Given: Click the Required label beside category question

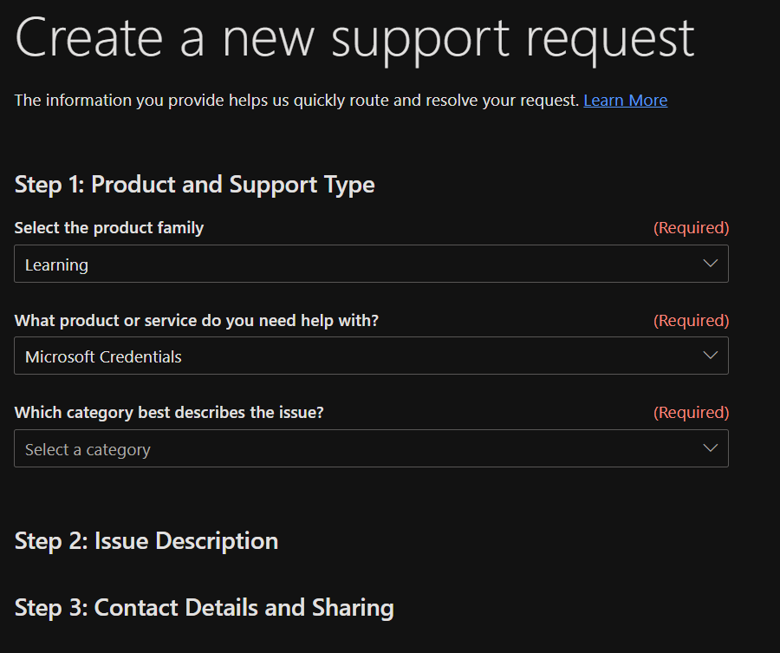Looking at the screenshot, I should click(x=691, y=412).
